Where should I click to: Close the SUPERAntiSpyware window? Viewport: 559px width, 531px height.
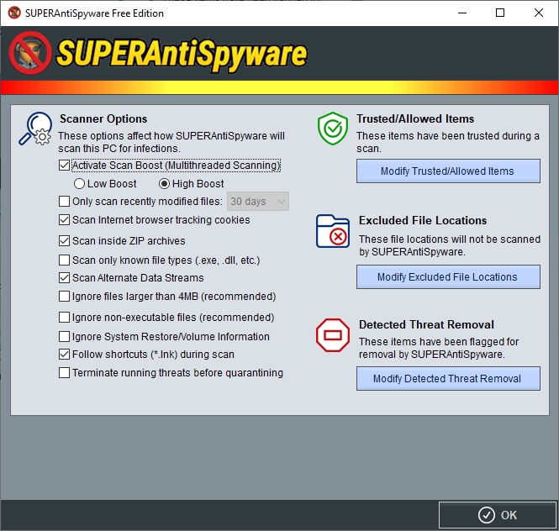click(x=539, y=13)
